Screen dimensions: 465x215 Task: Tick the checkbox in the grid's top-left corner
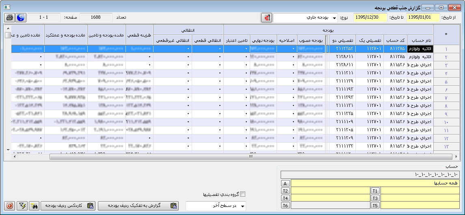coord(8,35)
